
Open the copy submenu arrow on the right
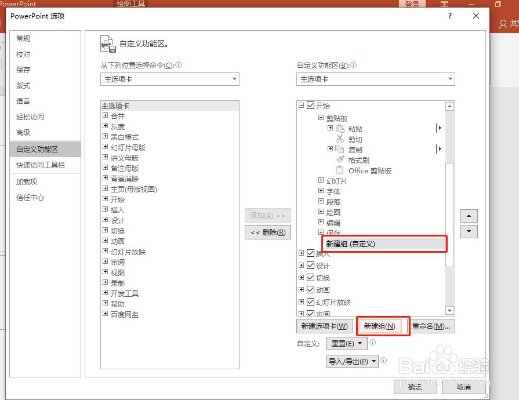(439, 149)
